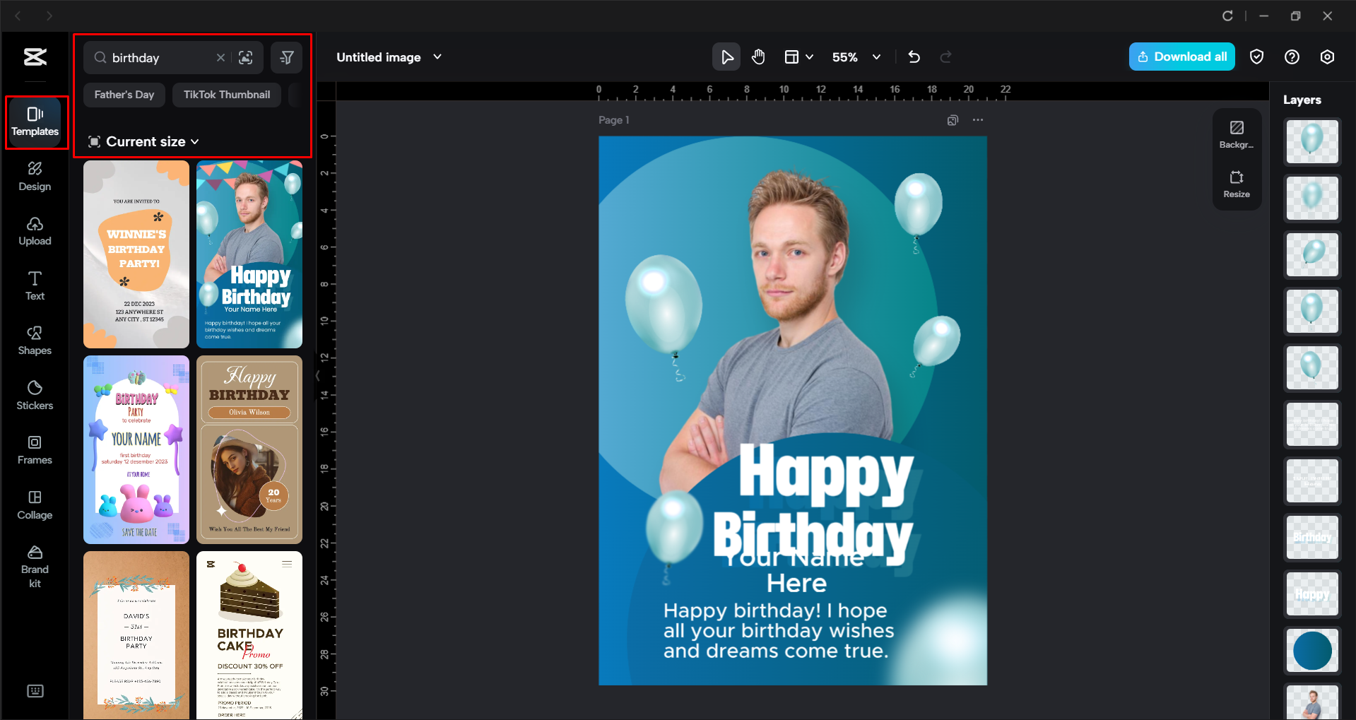This screenshot has height=720, width=1356.
Task: Click the Resize tool
Action: pyautogui.click(x=1236, y=184)
